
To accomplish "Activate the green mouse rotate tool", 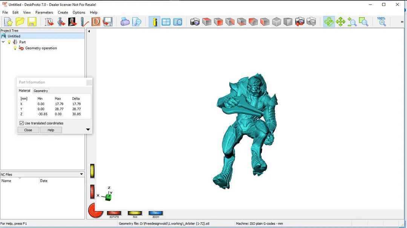I will coord(329,22).
